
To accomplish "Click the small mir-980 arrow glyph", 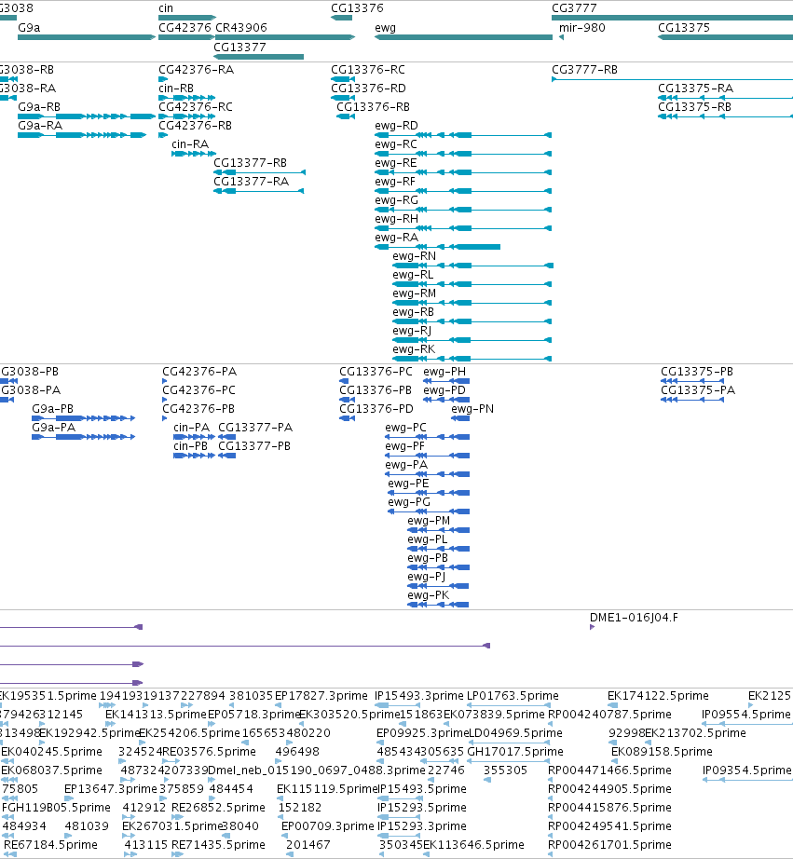I will tap(561, 37).
